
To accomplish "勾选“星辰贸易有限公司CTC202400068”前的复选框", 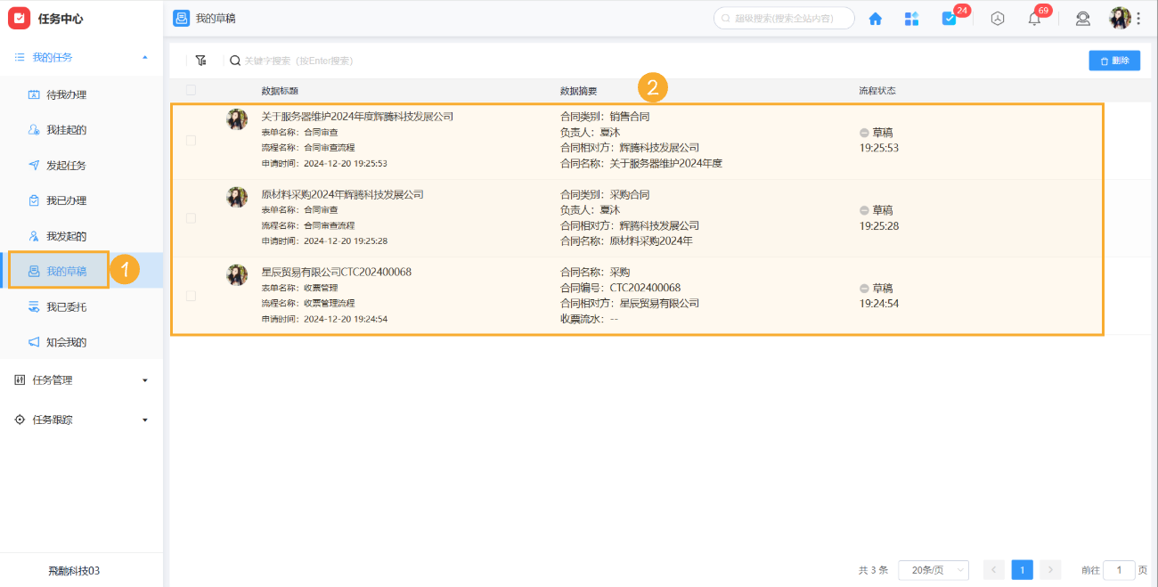I will (190, 296).
